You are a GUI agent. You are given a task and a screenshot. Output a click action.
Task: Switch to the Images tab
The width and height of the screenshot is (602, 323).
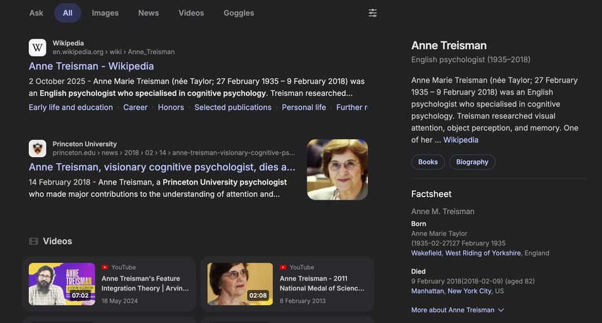pyautogui.click(x=105, y=13)
